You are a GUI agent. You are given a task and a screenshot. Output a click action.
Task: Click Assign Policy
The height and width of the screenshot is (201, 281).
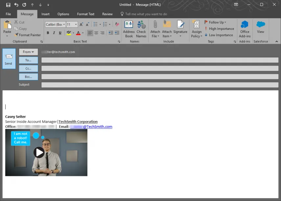tap(197, 29)
